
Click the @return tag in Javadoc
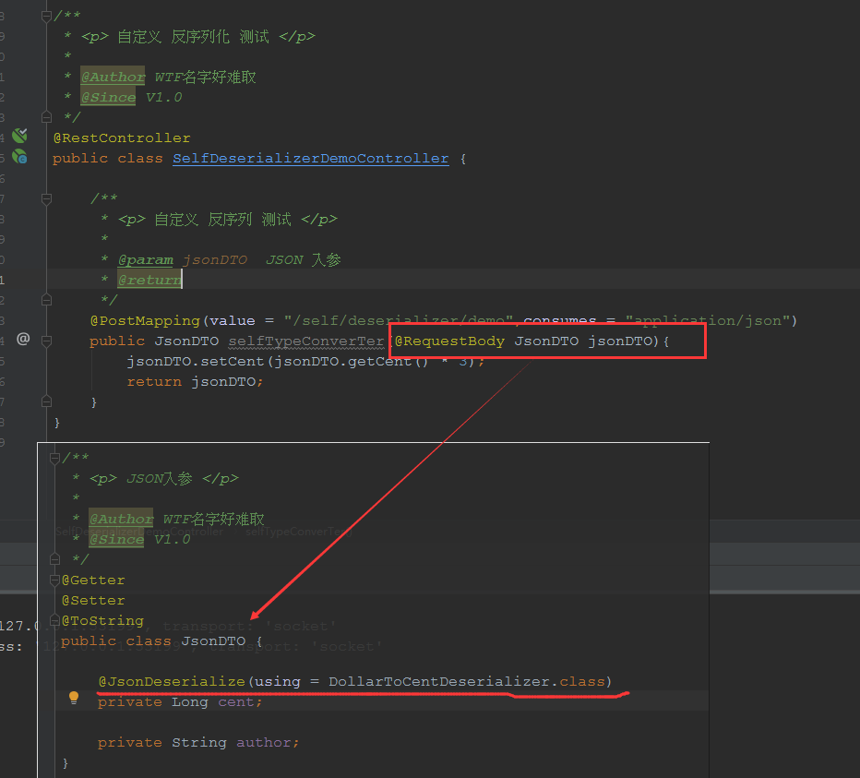(x=149, y=280)
